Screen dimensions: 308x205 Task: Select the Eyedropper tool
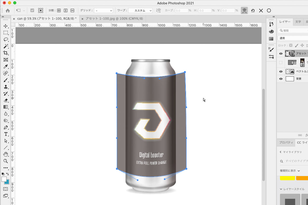coord(5,67)
